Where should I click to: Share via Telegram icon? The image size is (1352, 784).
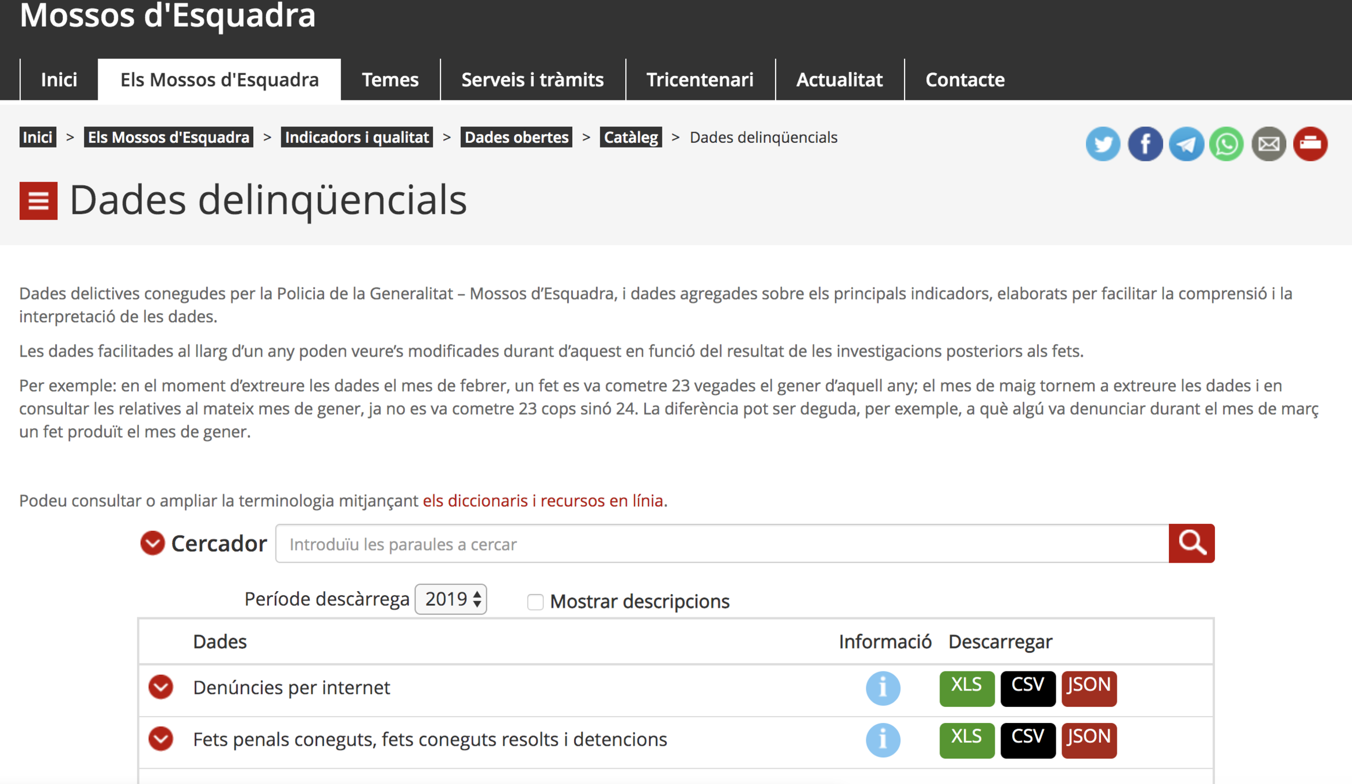pos(1186,143)
